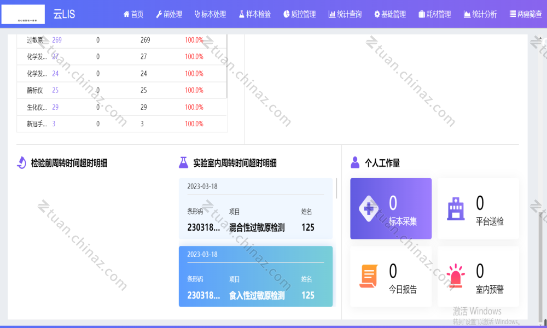Click the 100.0% value in 酶标仪 row
The width and height of the screenshot is (547, 328).
[194, 90]
